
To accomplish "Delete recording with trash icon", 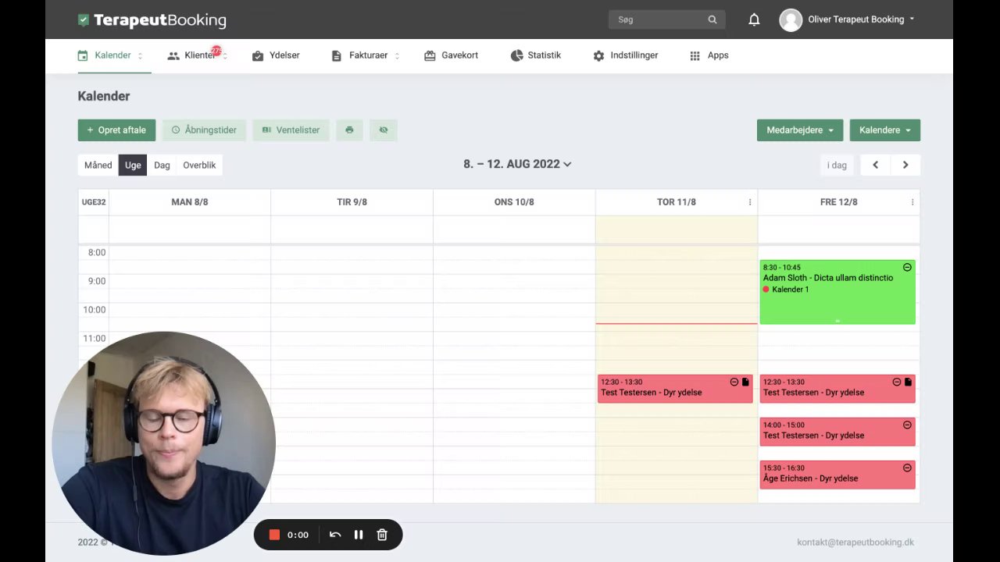I will pyautogui.click(x=382, y=535).
